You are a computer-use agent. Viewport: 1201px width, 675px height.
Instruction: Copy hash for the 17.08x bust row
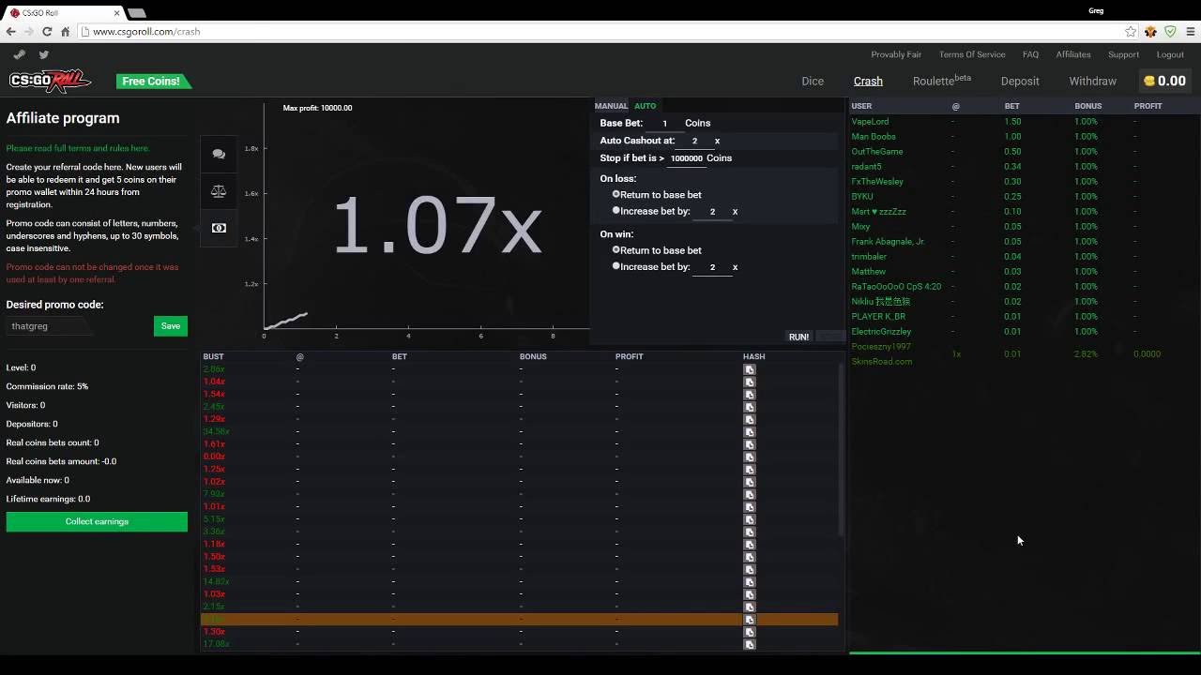point(750,644)
